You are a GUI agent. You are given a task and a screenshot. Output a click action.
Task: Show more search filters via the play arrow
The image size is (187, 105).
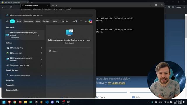[67, 21]
